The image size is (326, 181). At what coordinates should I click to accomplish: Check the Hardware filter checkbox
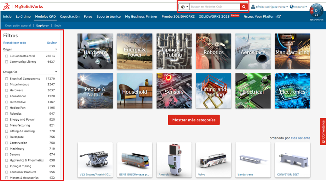coord(7,90)
